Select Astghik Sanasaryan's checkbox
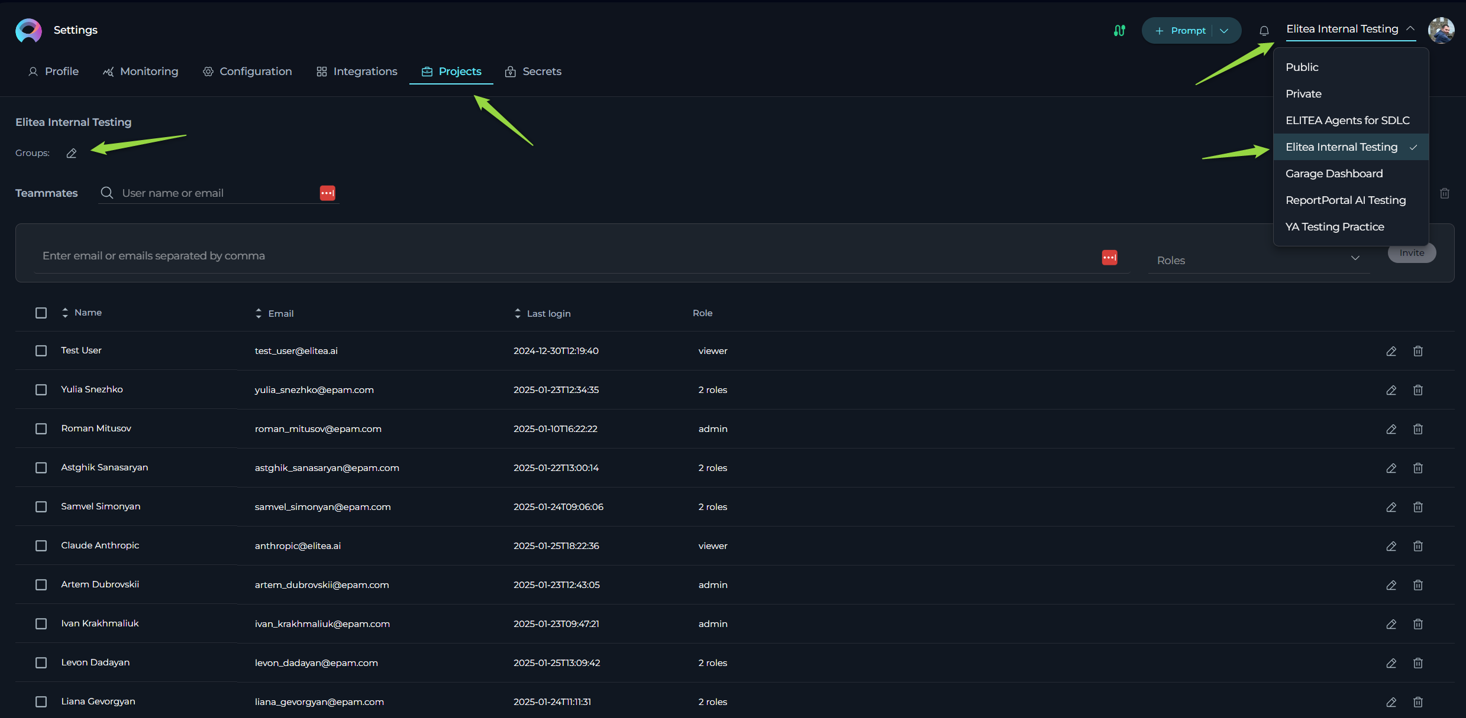The width and height of the screenshot is (1466, 718). tap(41, 468)
